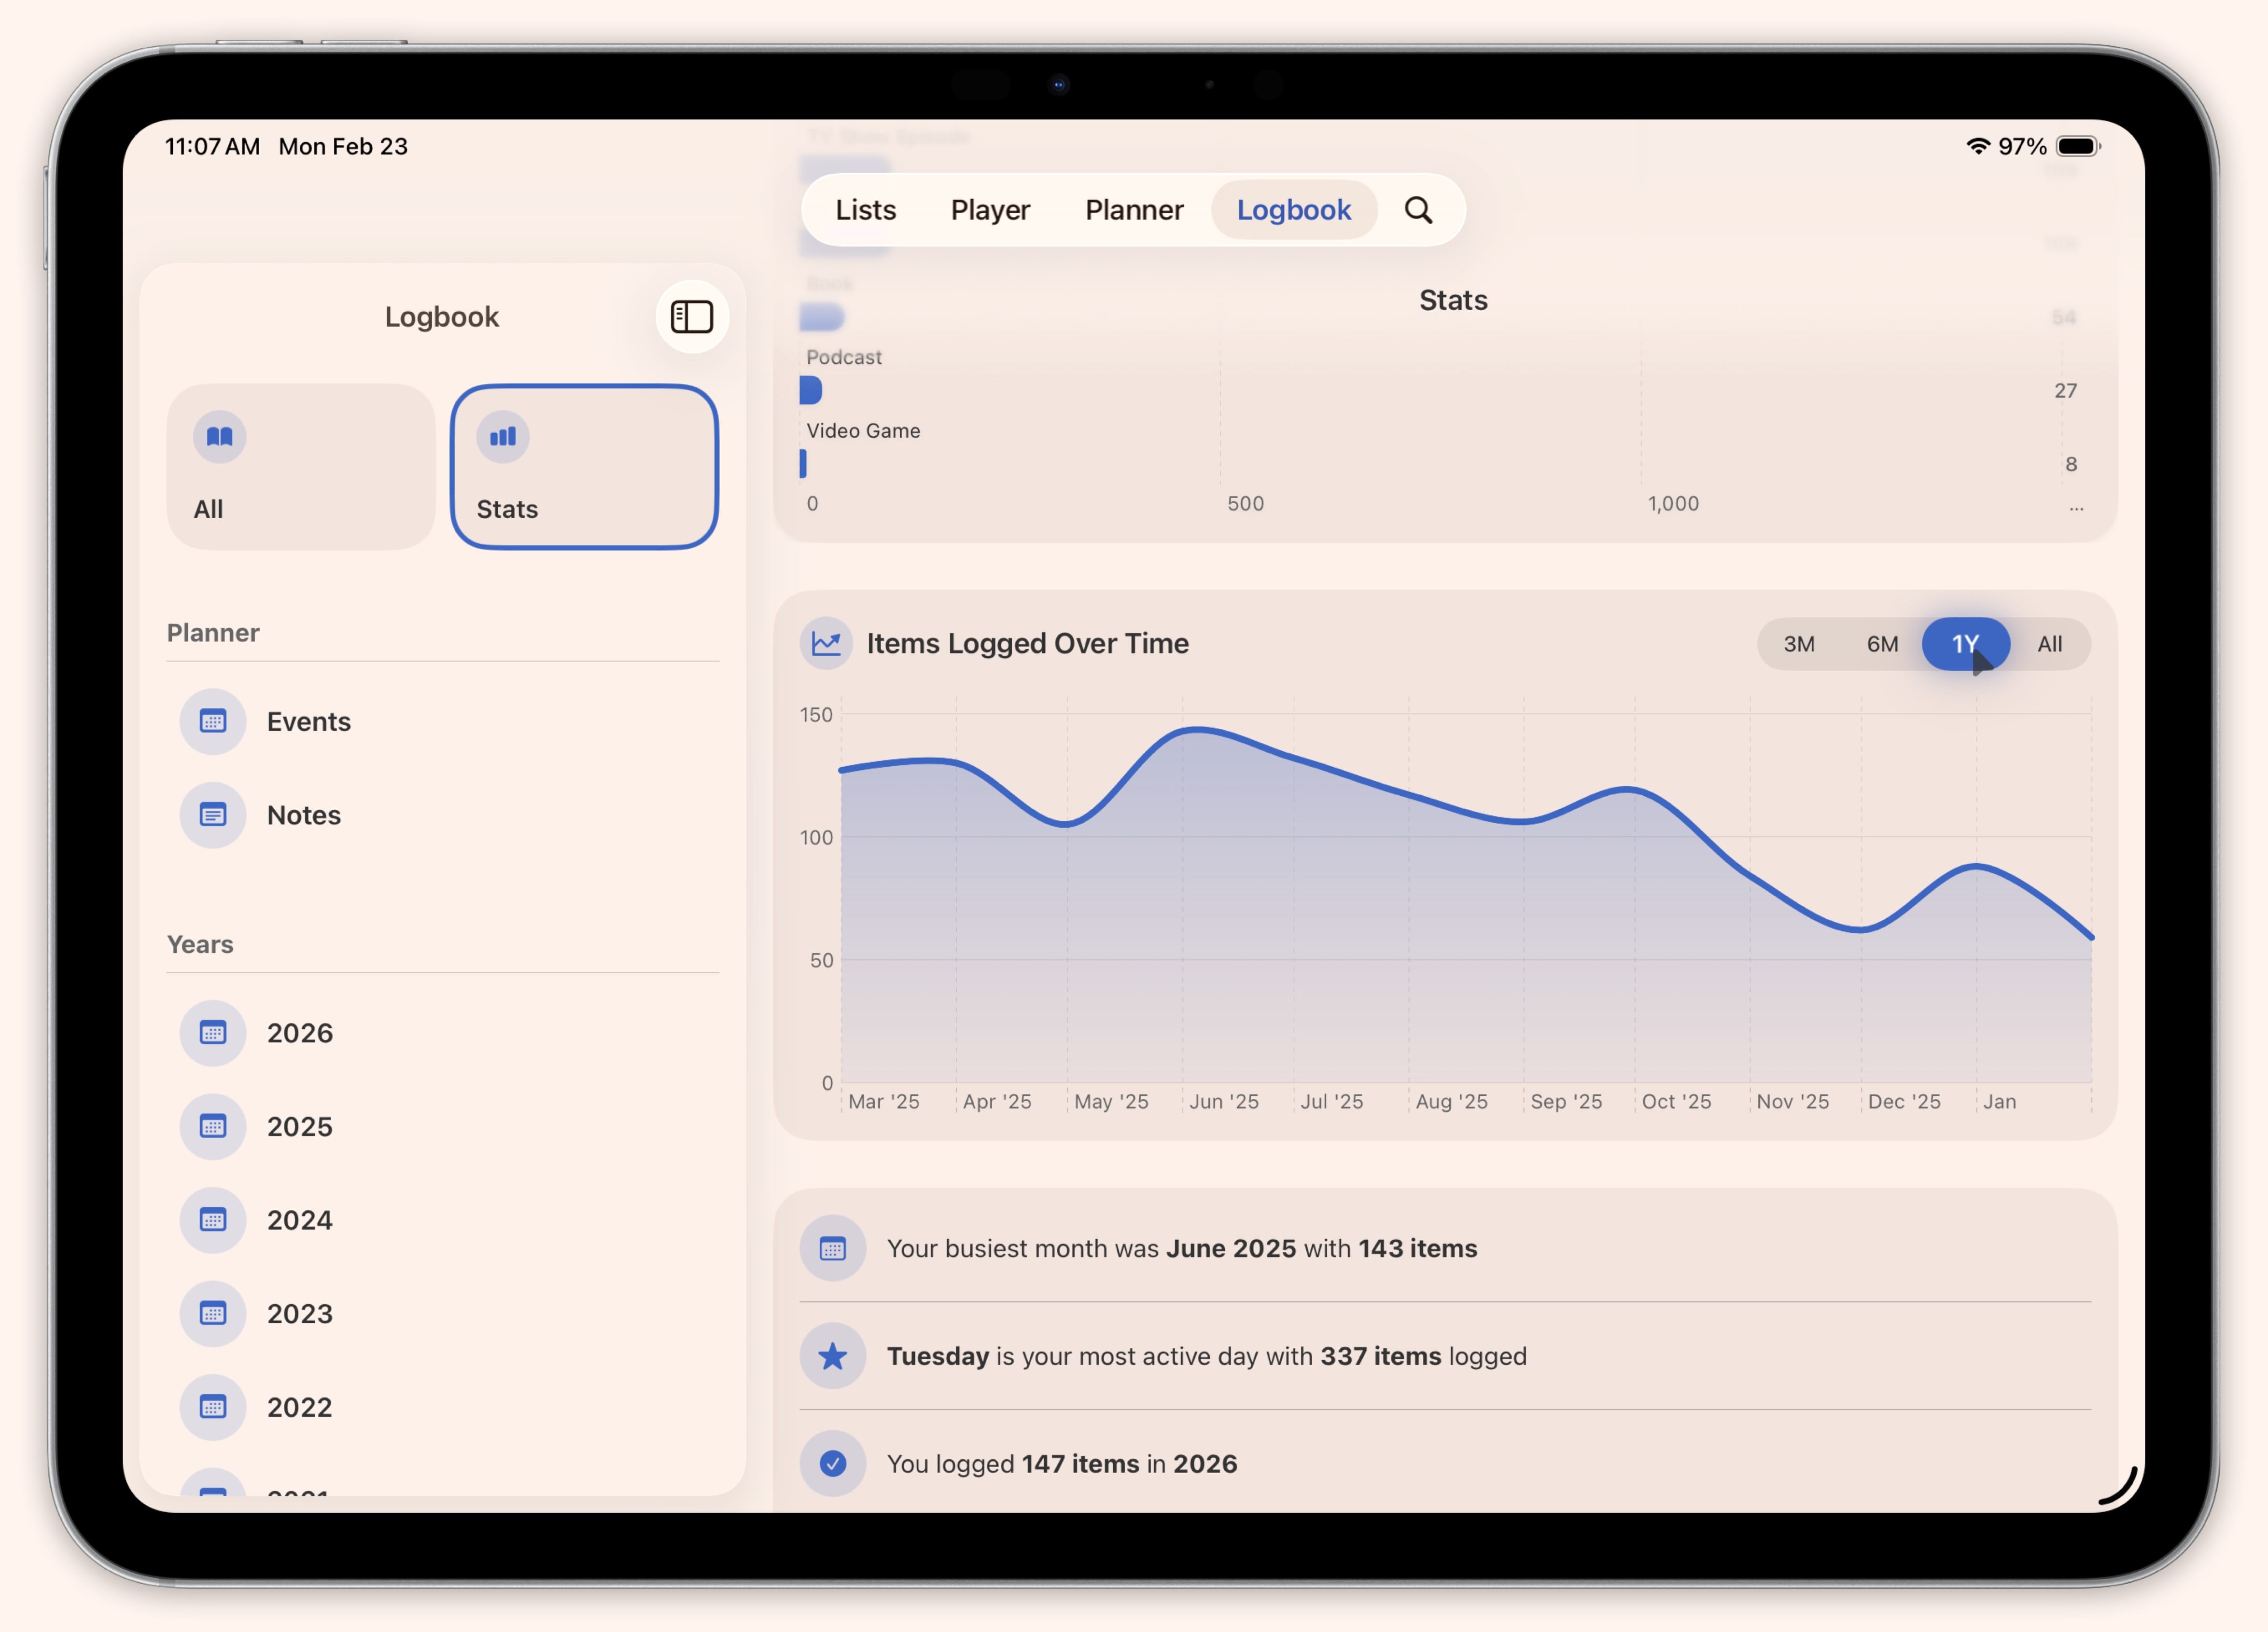Image resolution: width=2268 pixels, height=1632 pixels.
Task: Click the checkmark icon on the 147 items insight
Action: coord(833,1463)
